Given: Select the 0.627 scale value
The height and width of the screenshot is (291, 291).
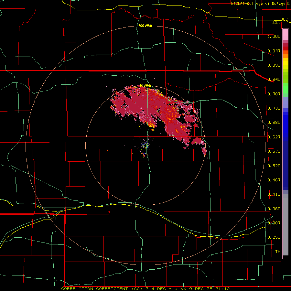Looking at the screenshot, I should [x=274, y=137].
